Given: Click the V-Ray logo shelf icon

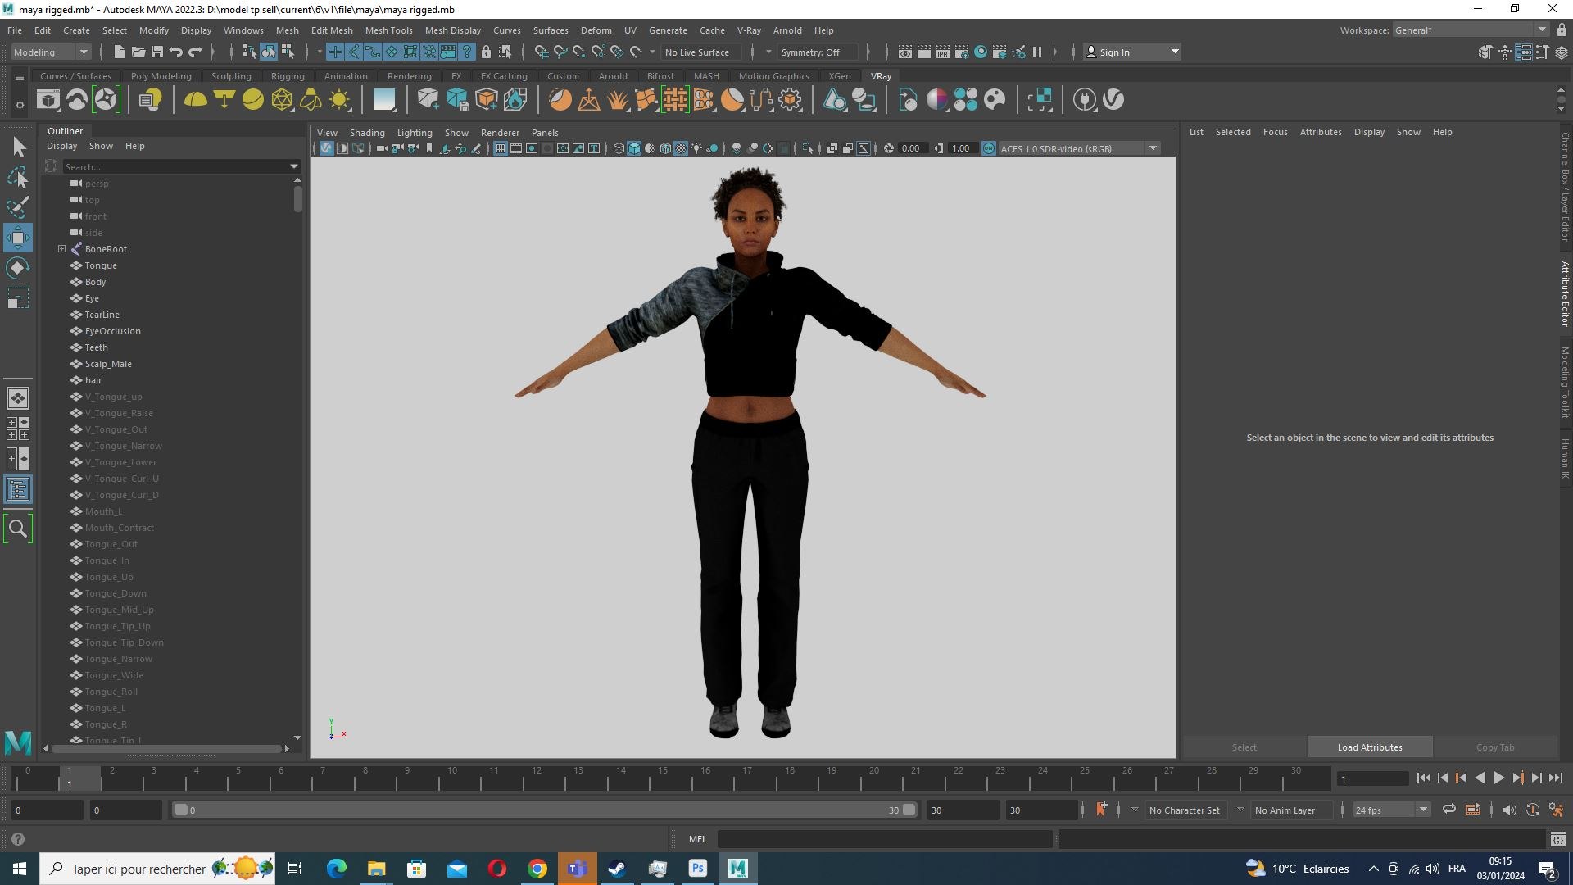Looking at the screenshot, I should (1113, 100).
